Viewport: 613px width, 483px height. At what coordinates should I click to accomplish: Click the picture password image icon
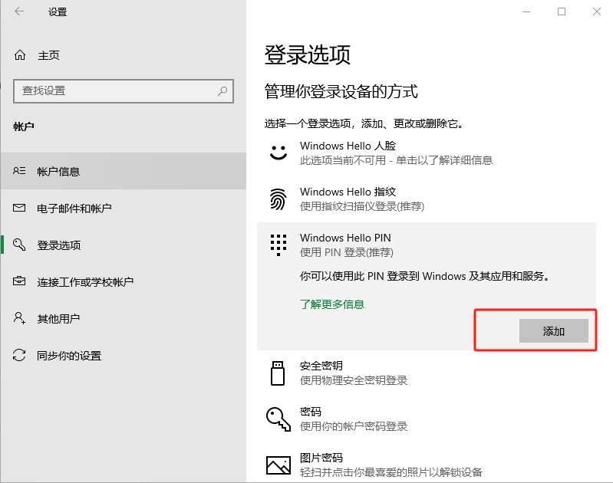coord(278,465)
